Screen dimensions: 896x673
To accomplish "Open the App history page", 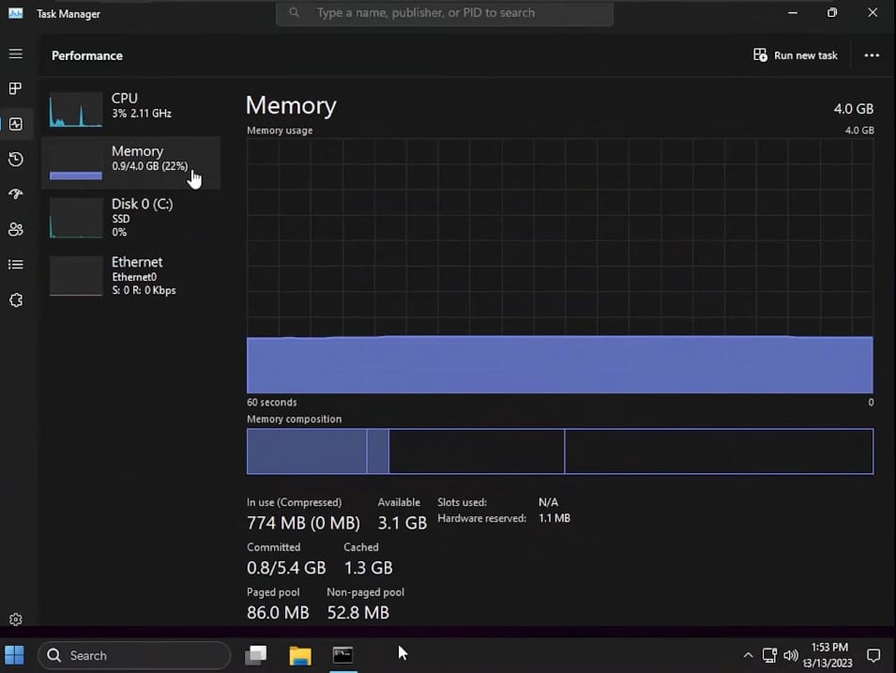I will pos(15,159).
